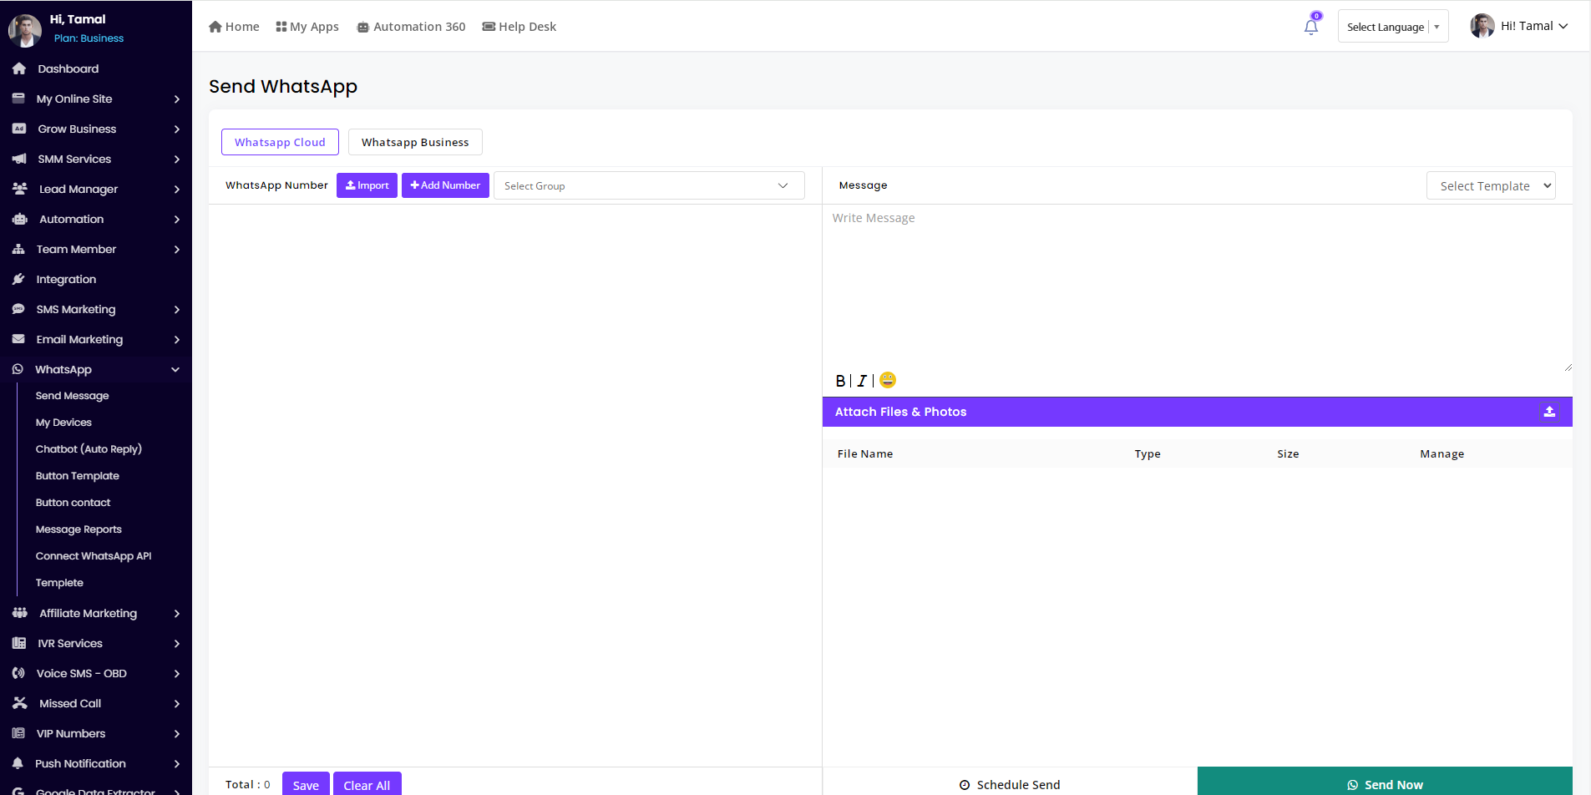Open the Select Group dropdown

pos(649,185)
